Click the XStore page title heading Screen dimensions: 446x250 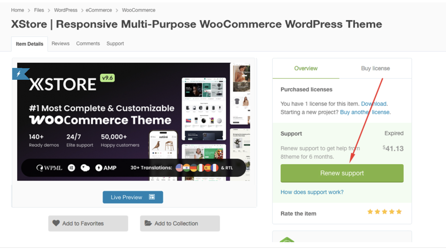pyautogui.click(x=196, y=24)
